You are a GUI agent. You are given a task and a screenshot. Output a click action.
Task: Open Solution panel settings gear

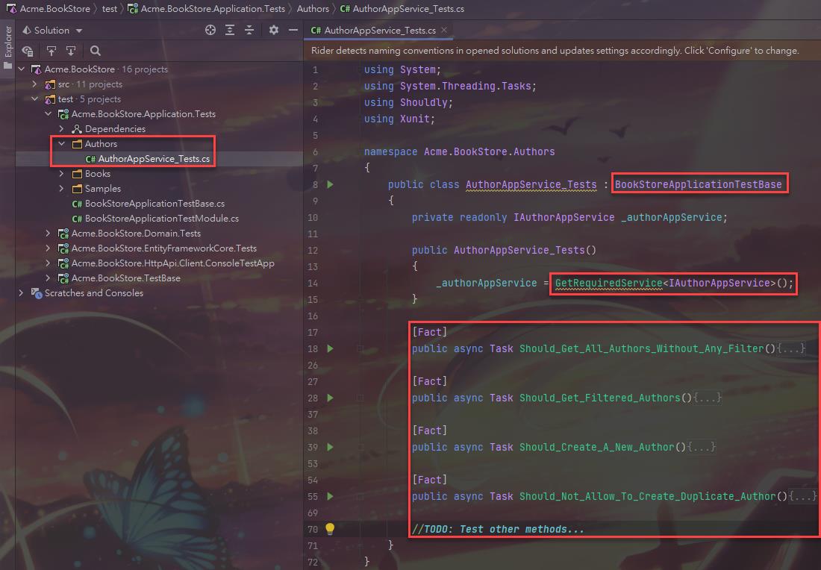pos(274,30)
